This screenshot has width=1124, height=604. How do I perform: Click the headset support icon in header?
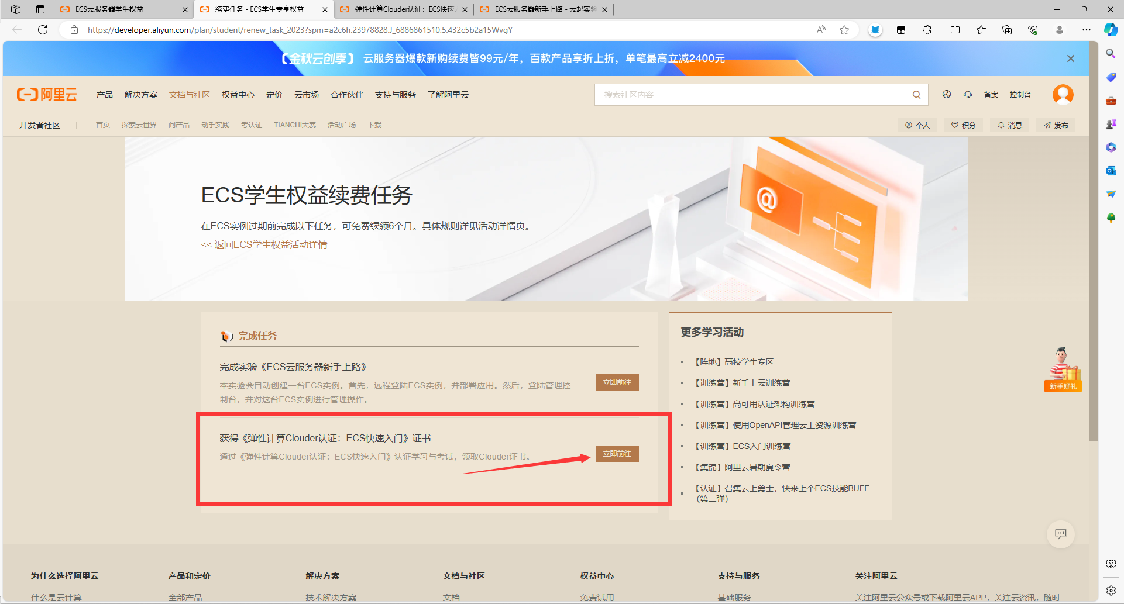point(968,94)
